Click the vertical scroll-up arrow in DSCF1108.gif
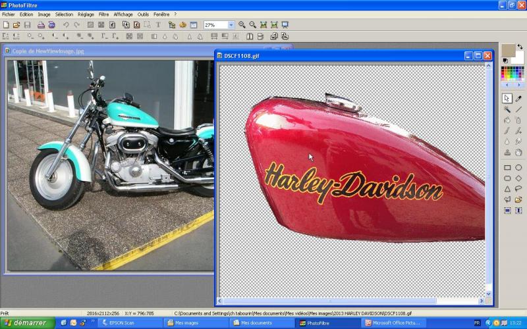Screen dimensions: 527x329 click(x=488, y=66)
